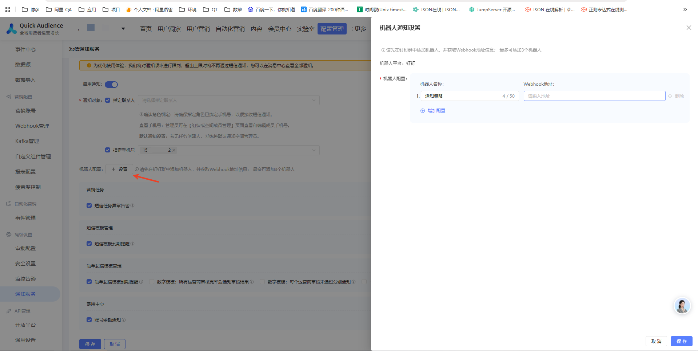Delete the first robot configuration row
This screenshot has height=351, width=698.
pos(676,96)
